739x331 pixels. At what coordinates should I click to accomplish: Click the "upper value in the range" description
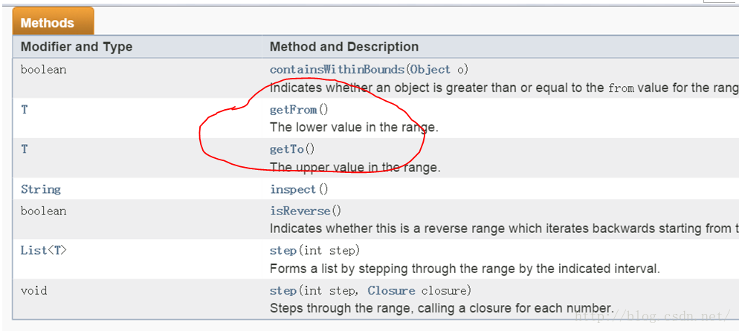[355, 167]
